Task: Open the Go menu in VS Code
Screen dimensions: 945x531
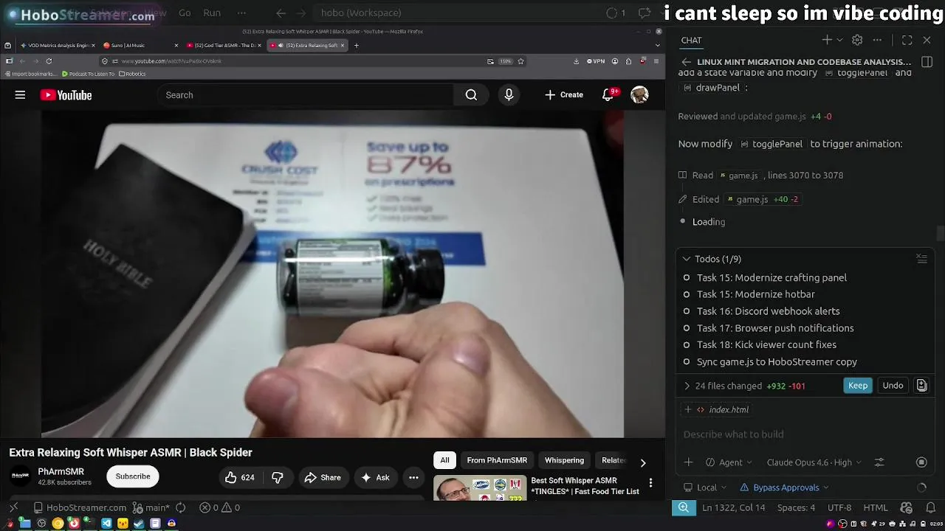Action: point(185,13)
